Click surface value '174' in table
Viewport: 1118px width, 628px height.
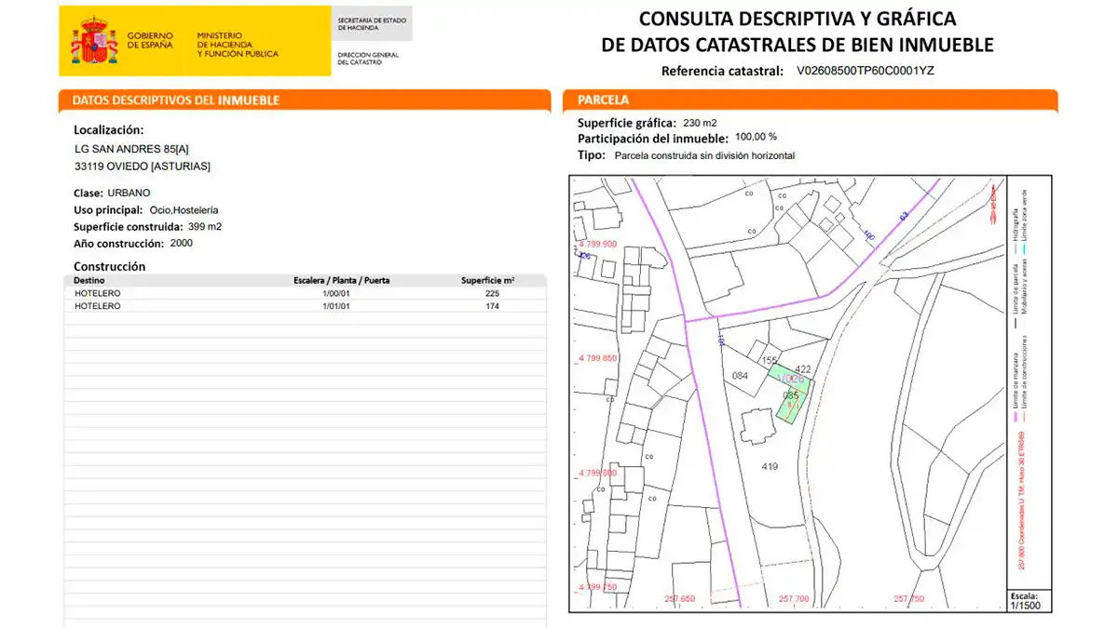tap(493, 305)
